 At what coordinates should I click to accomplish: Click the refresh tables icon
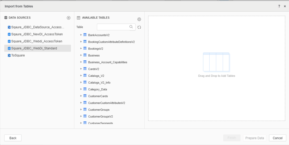coord(139,27)
